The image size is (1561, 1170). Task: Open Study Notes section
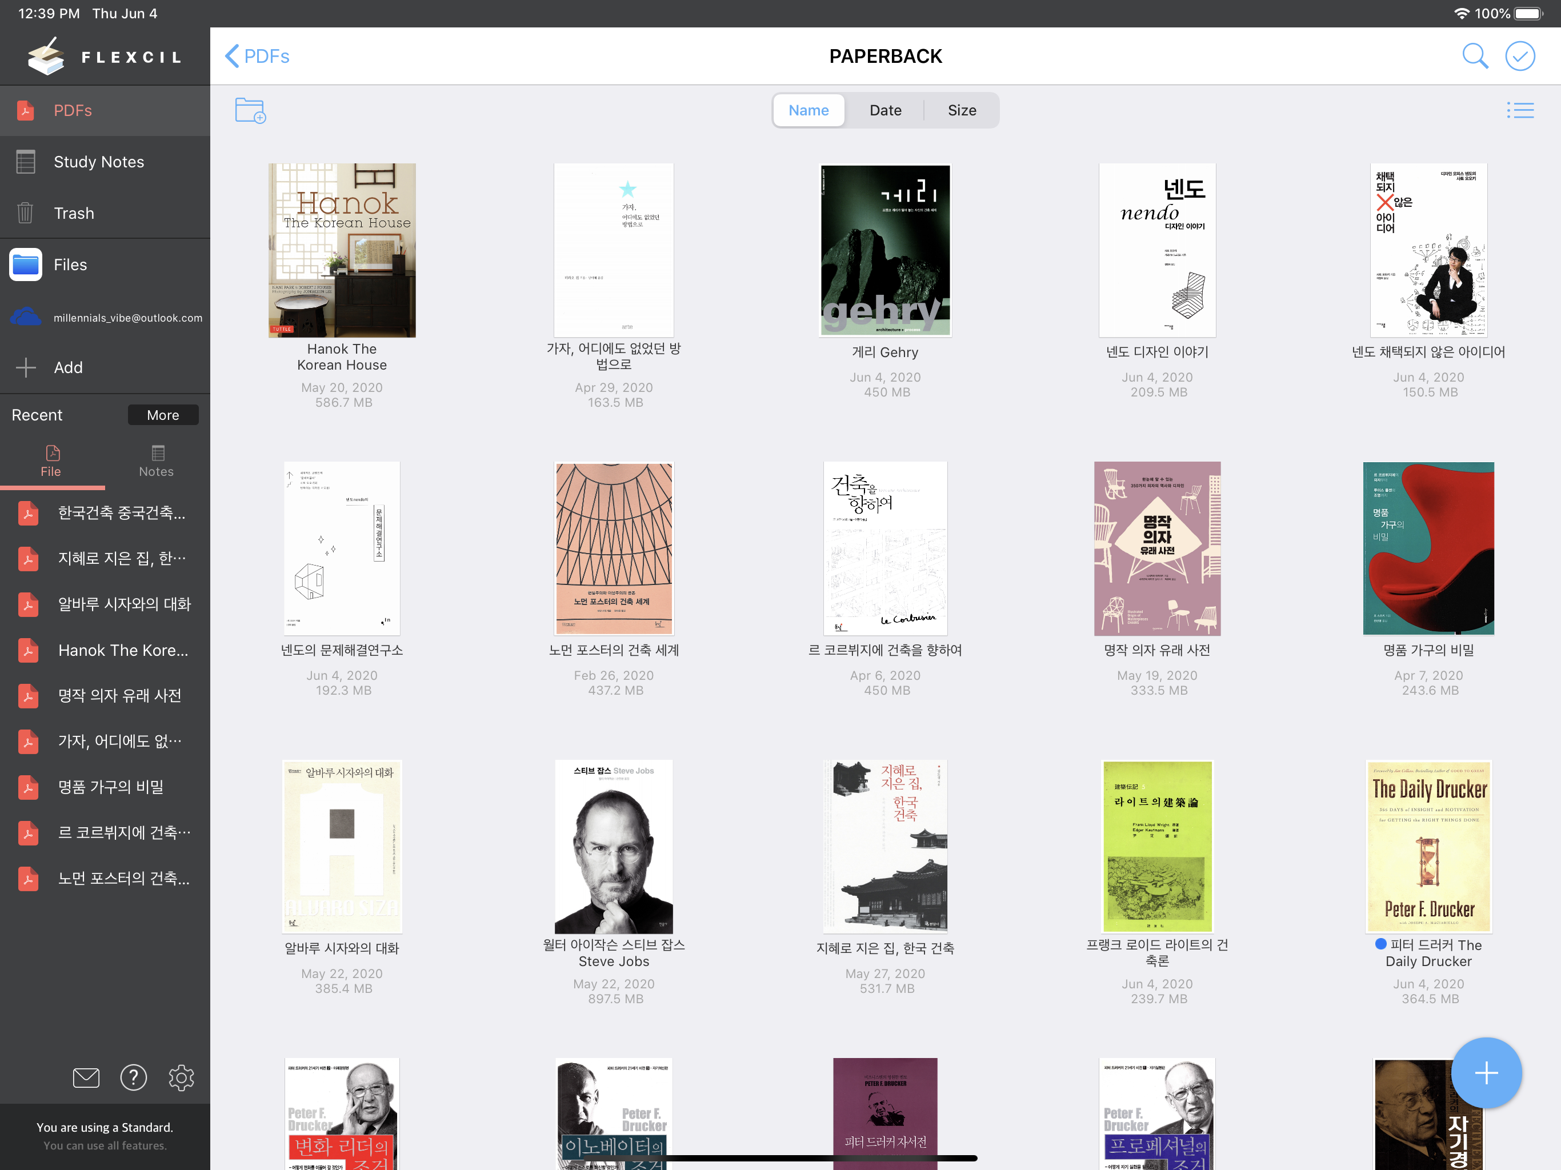tap(105, 162)
